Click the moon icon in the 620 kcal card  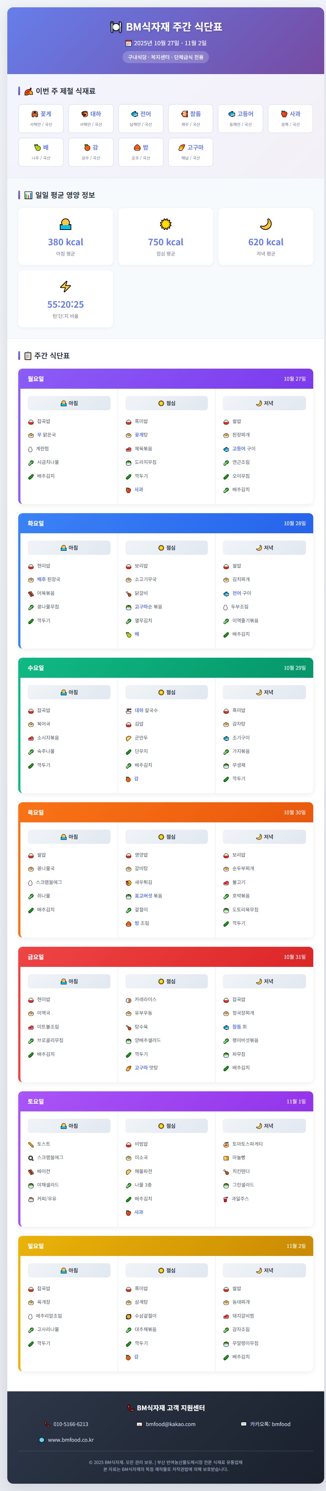[x=265, y=224]
